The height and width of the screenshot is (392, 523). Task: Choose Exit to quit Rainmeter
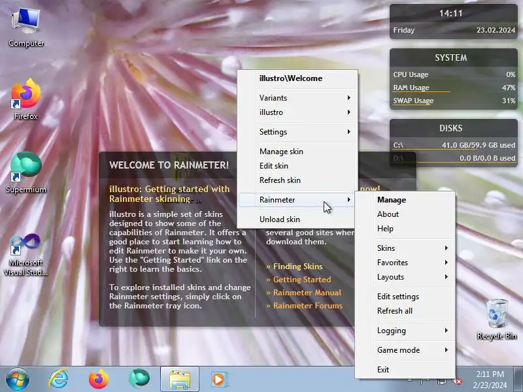coord(405,369)
